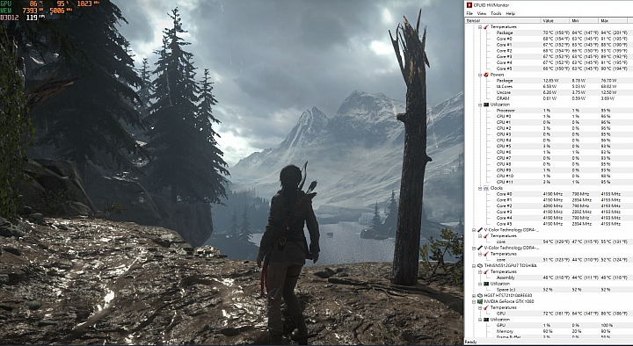Screen dimensions: 633x346
Task: Click the RAM stick icon of second V-Color module
Action: click(480, 248)
